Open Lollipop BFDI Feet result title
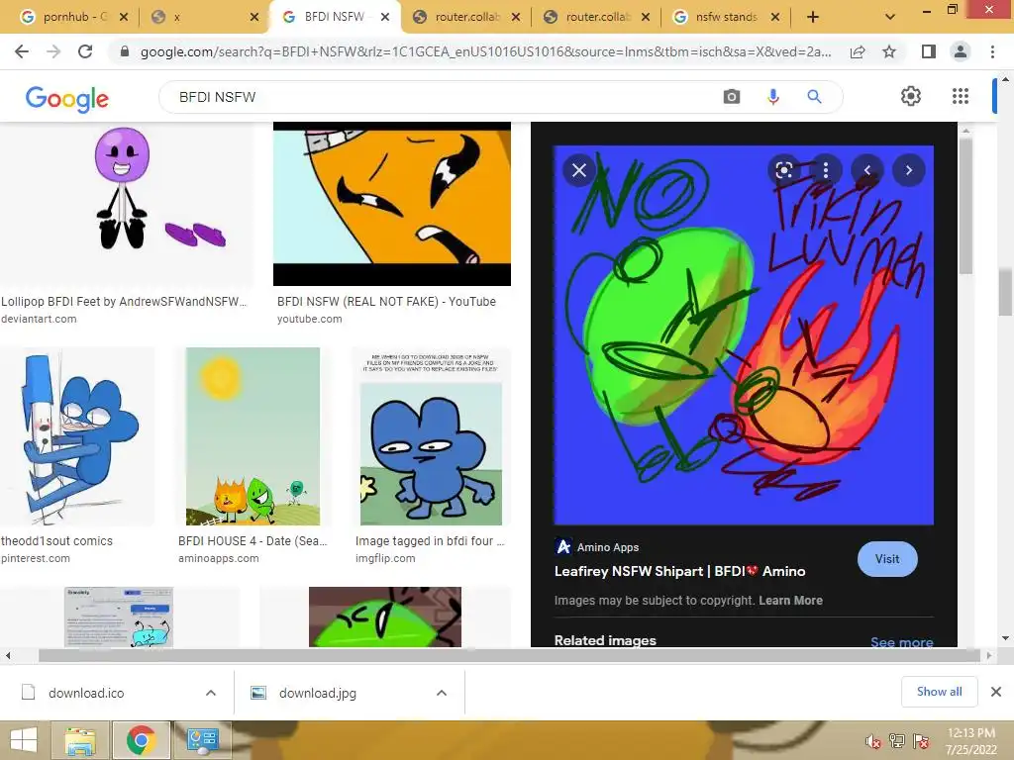Screen dimensions: 1014x760 pyautogui.click(x=124, y=301)
